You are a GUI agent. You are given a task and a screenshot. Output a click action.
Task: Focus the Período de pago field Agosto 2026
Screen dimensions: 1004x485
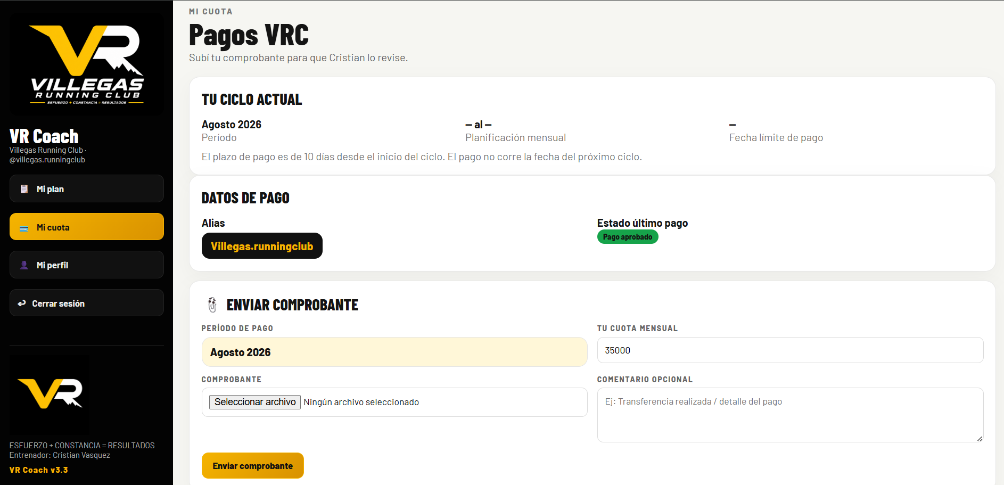pos(394,352)
